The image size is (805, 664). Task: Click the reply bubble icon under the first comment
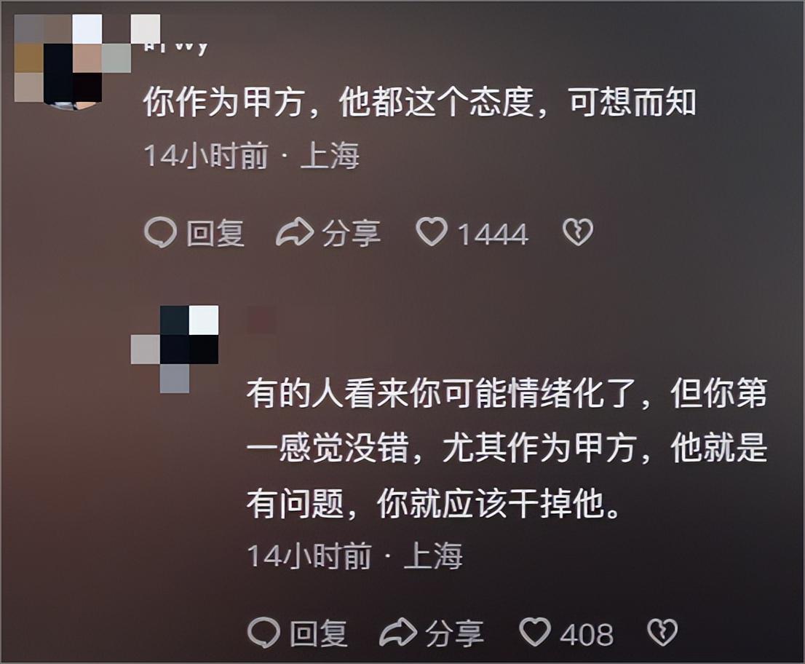(x=161, y=233)
